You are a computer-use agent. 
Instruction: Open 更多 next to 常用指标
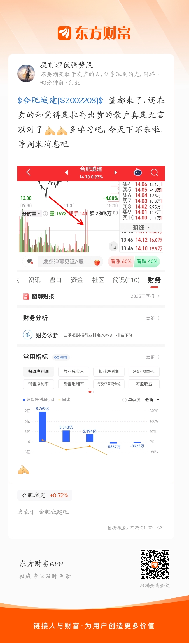[153, 357]
